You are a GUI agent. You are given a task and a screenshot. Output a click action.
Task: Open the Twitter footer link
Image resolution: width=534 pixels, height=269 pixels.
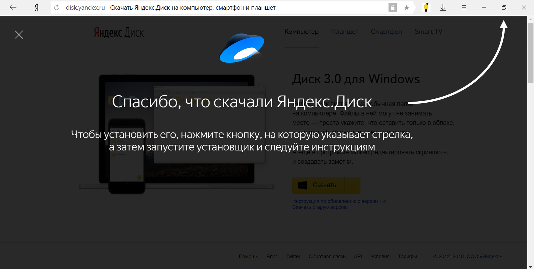pyautogui.click(x=293, y=256)
